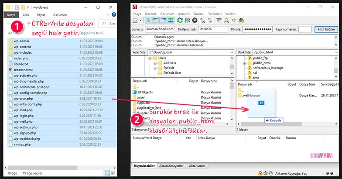
Task: Open the Paylaş tab in Explorer
Action: pyautogui.click(x=41, y=15)
